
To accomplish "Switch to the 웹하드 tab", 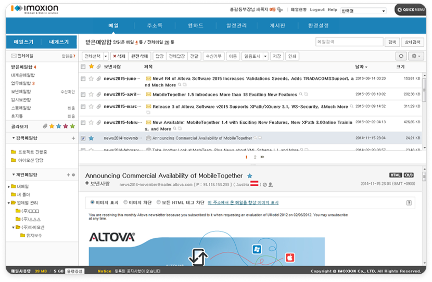I will [x=196, y=25].
